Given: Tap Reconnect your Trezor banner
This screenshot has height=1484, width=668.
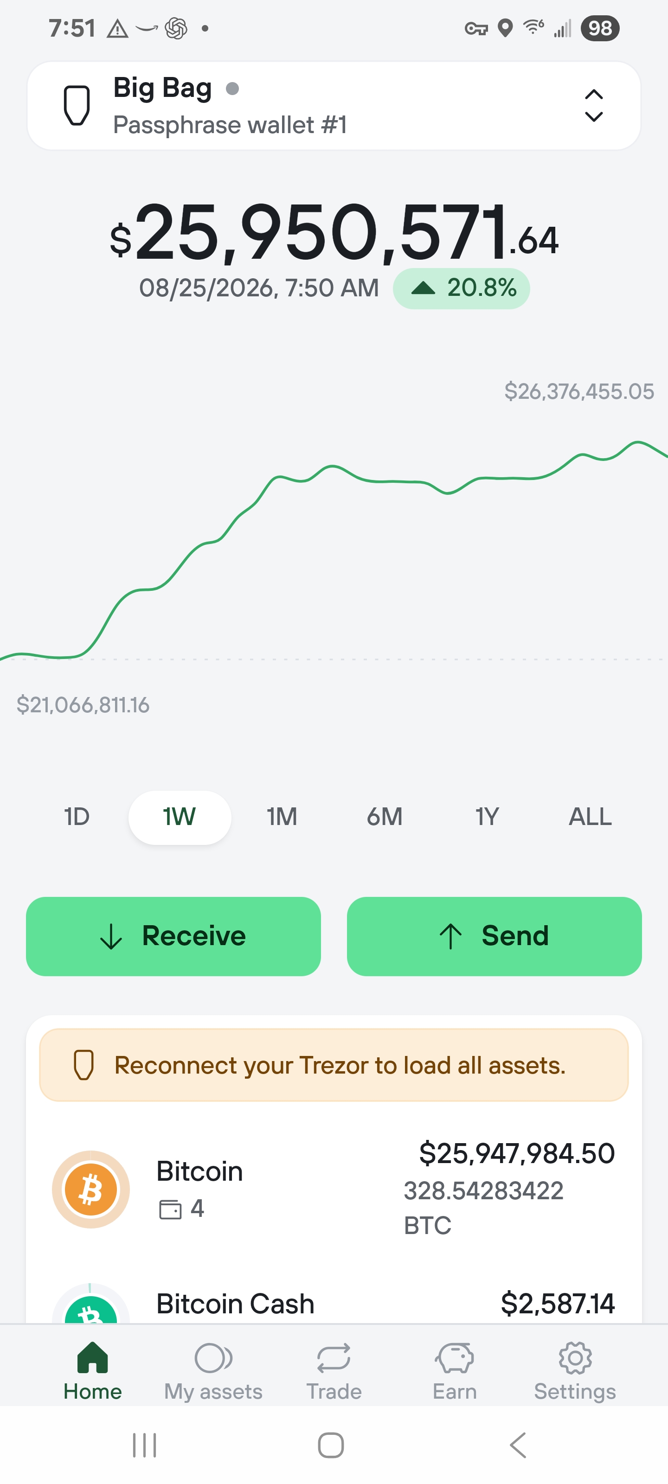Looking at the screenshot, I should [334, 1065].
